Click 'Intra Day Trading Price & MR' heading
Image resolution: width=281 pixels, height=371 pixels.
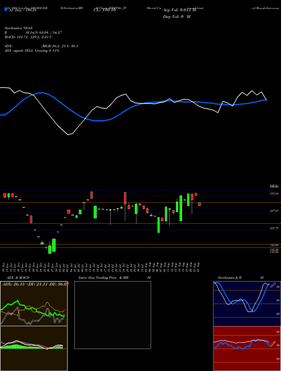coord(103,278)
